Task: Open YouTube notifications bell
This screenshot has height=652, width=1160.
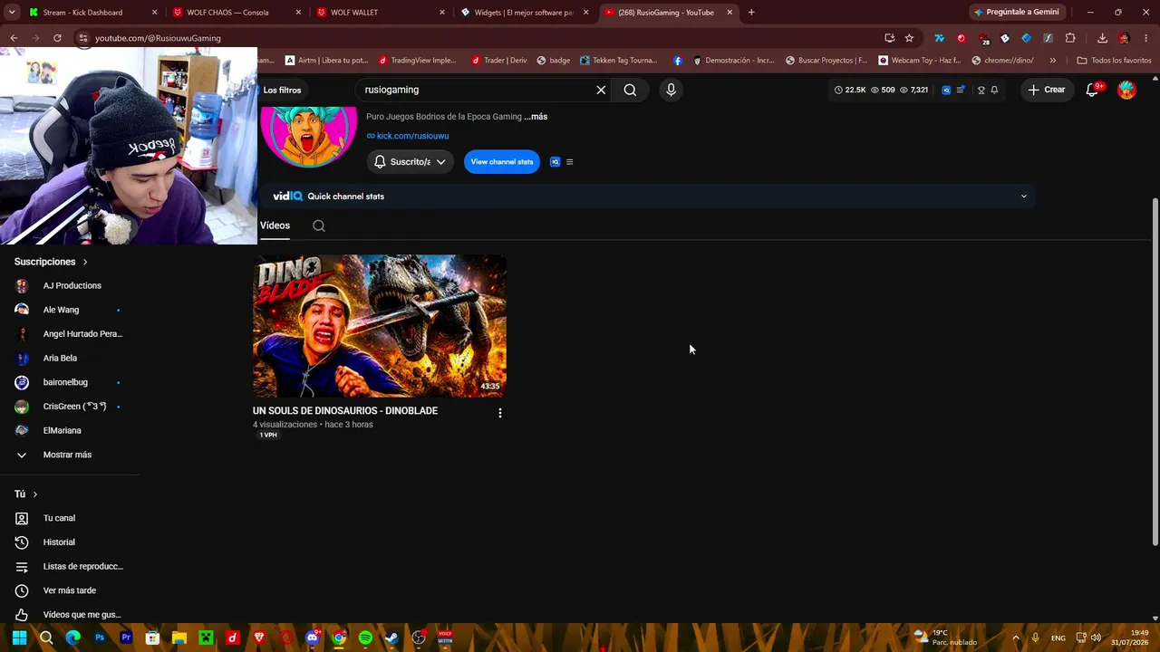Action: point(1093,90)
